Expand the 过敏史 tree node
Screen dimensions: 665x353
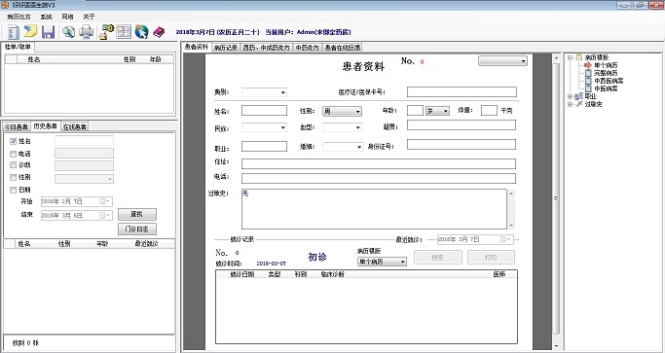570,104
